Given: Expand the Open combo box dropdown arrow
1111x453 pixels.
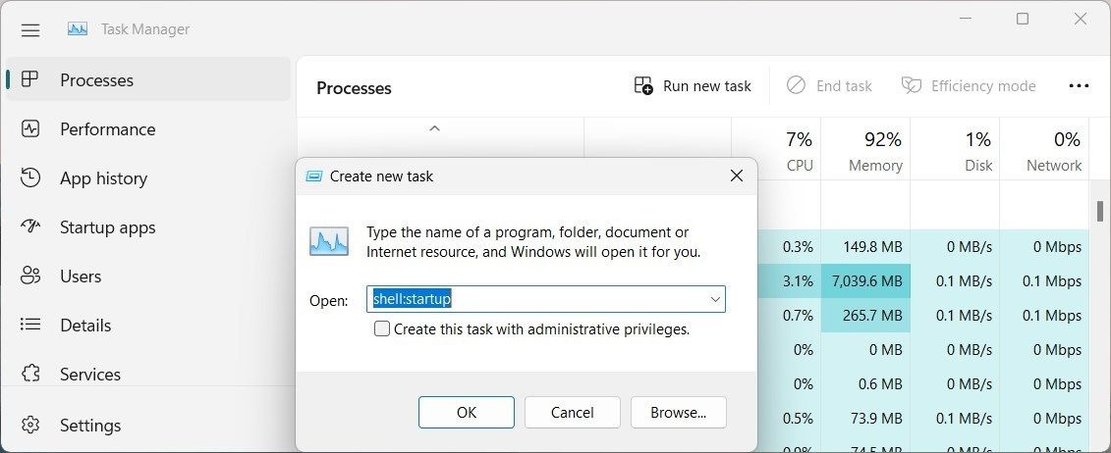Looking at the screenshot, I should tap(716, 299).
